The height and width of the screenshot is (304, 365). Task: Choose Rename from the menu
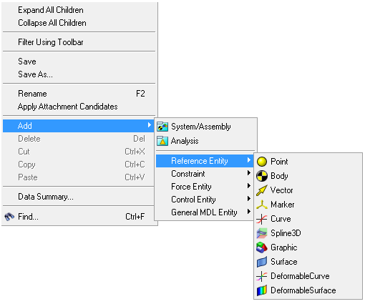(79, 94)
